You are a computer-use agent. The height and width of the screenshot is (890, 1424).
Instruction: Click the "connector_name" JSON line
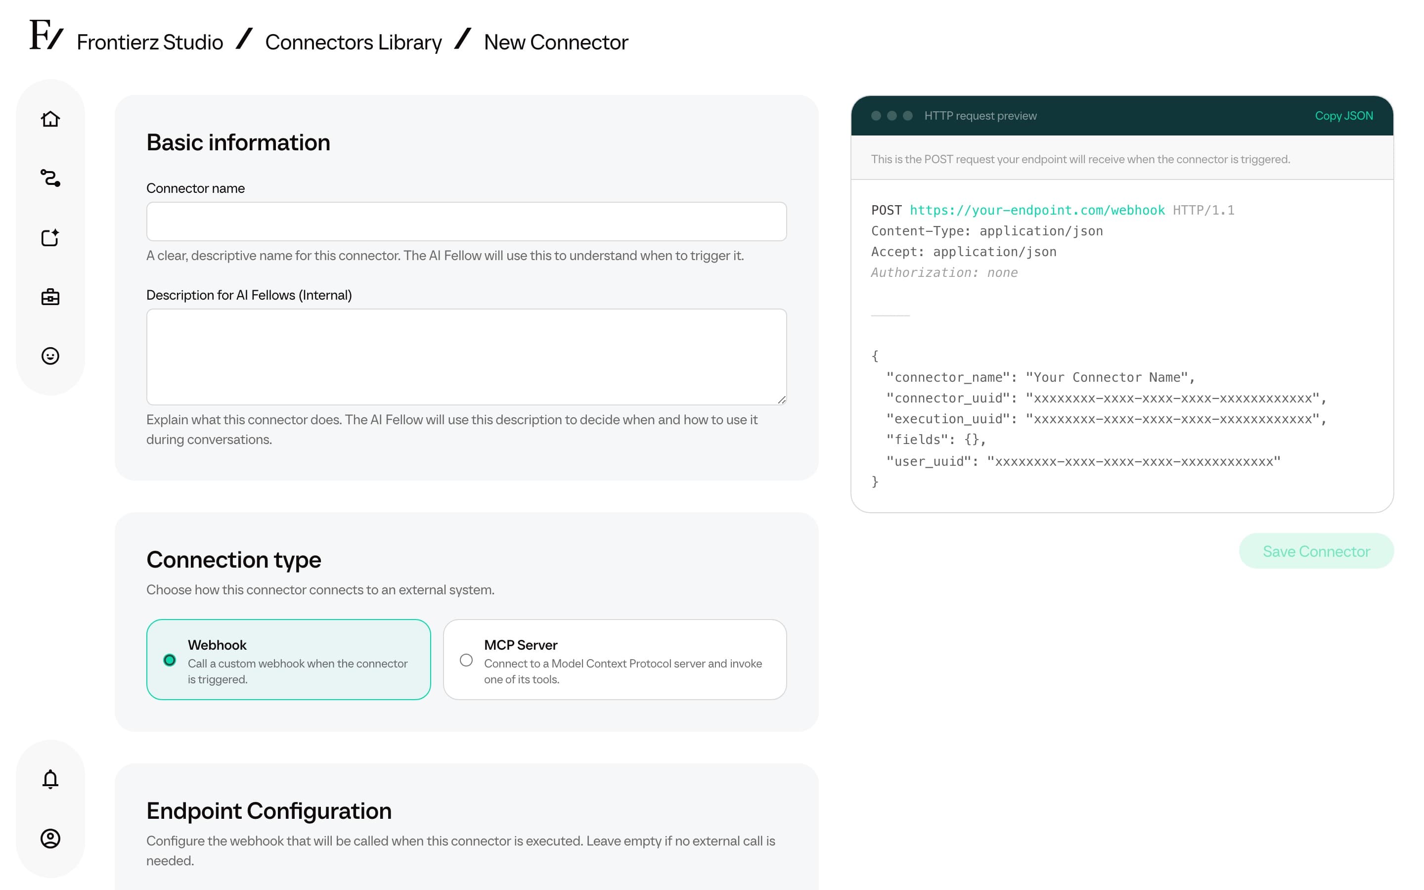click(1040, 377)
